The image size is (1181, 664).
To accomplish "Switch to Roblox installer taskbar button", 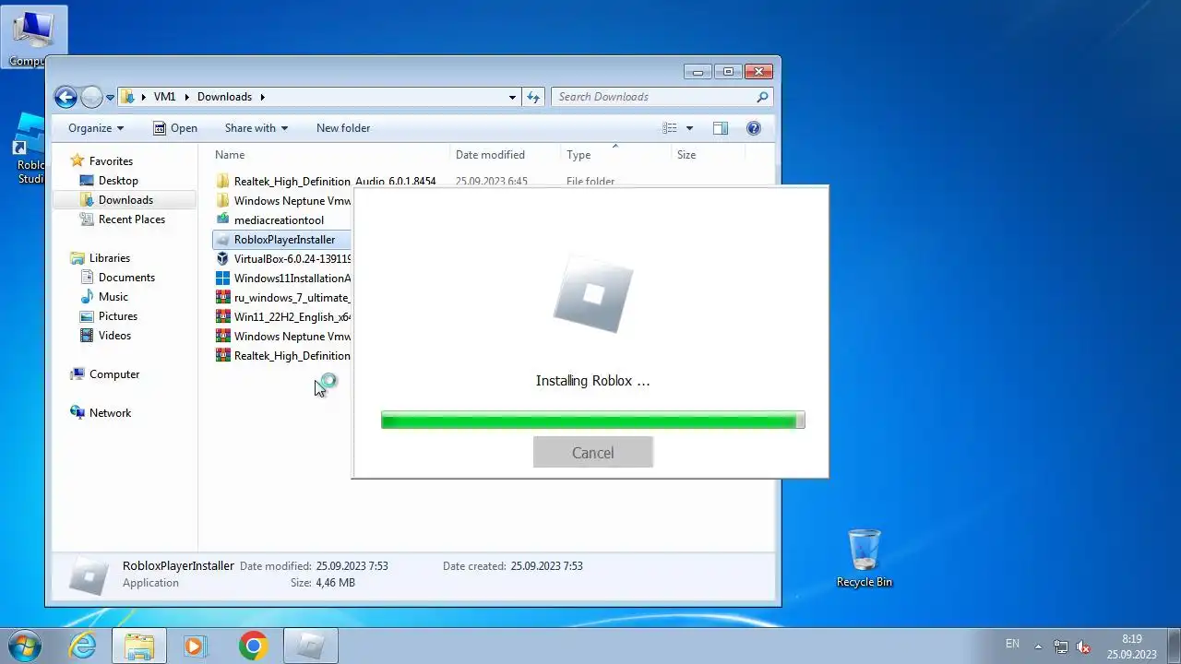I will click(310, 646).
